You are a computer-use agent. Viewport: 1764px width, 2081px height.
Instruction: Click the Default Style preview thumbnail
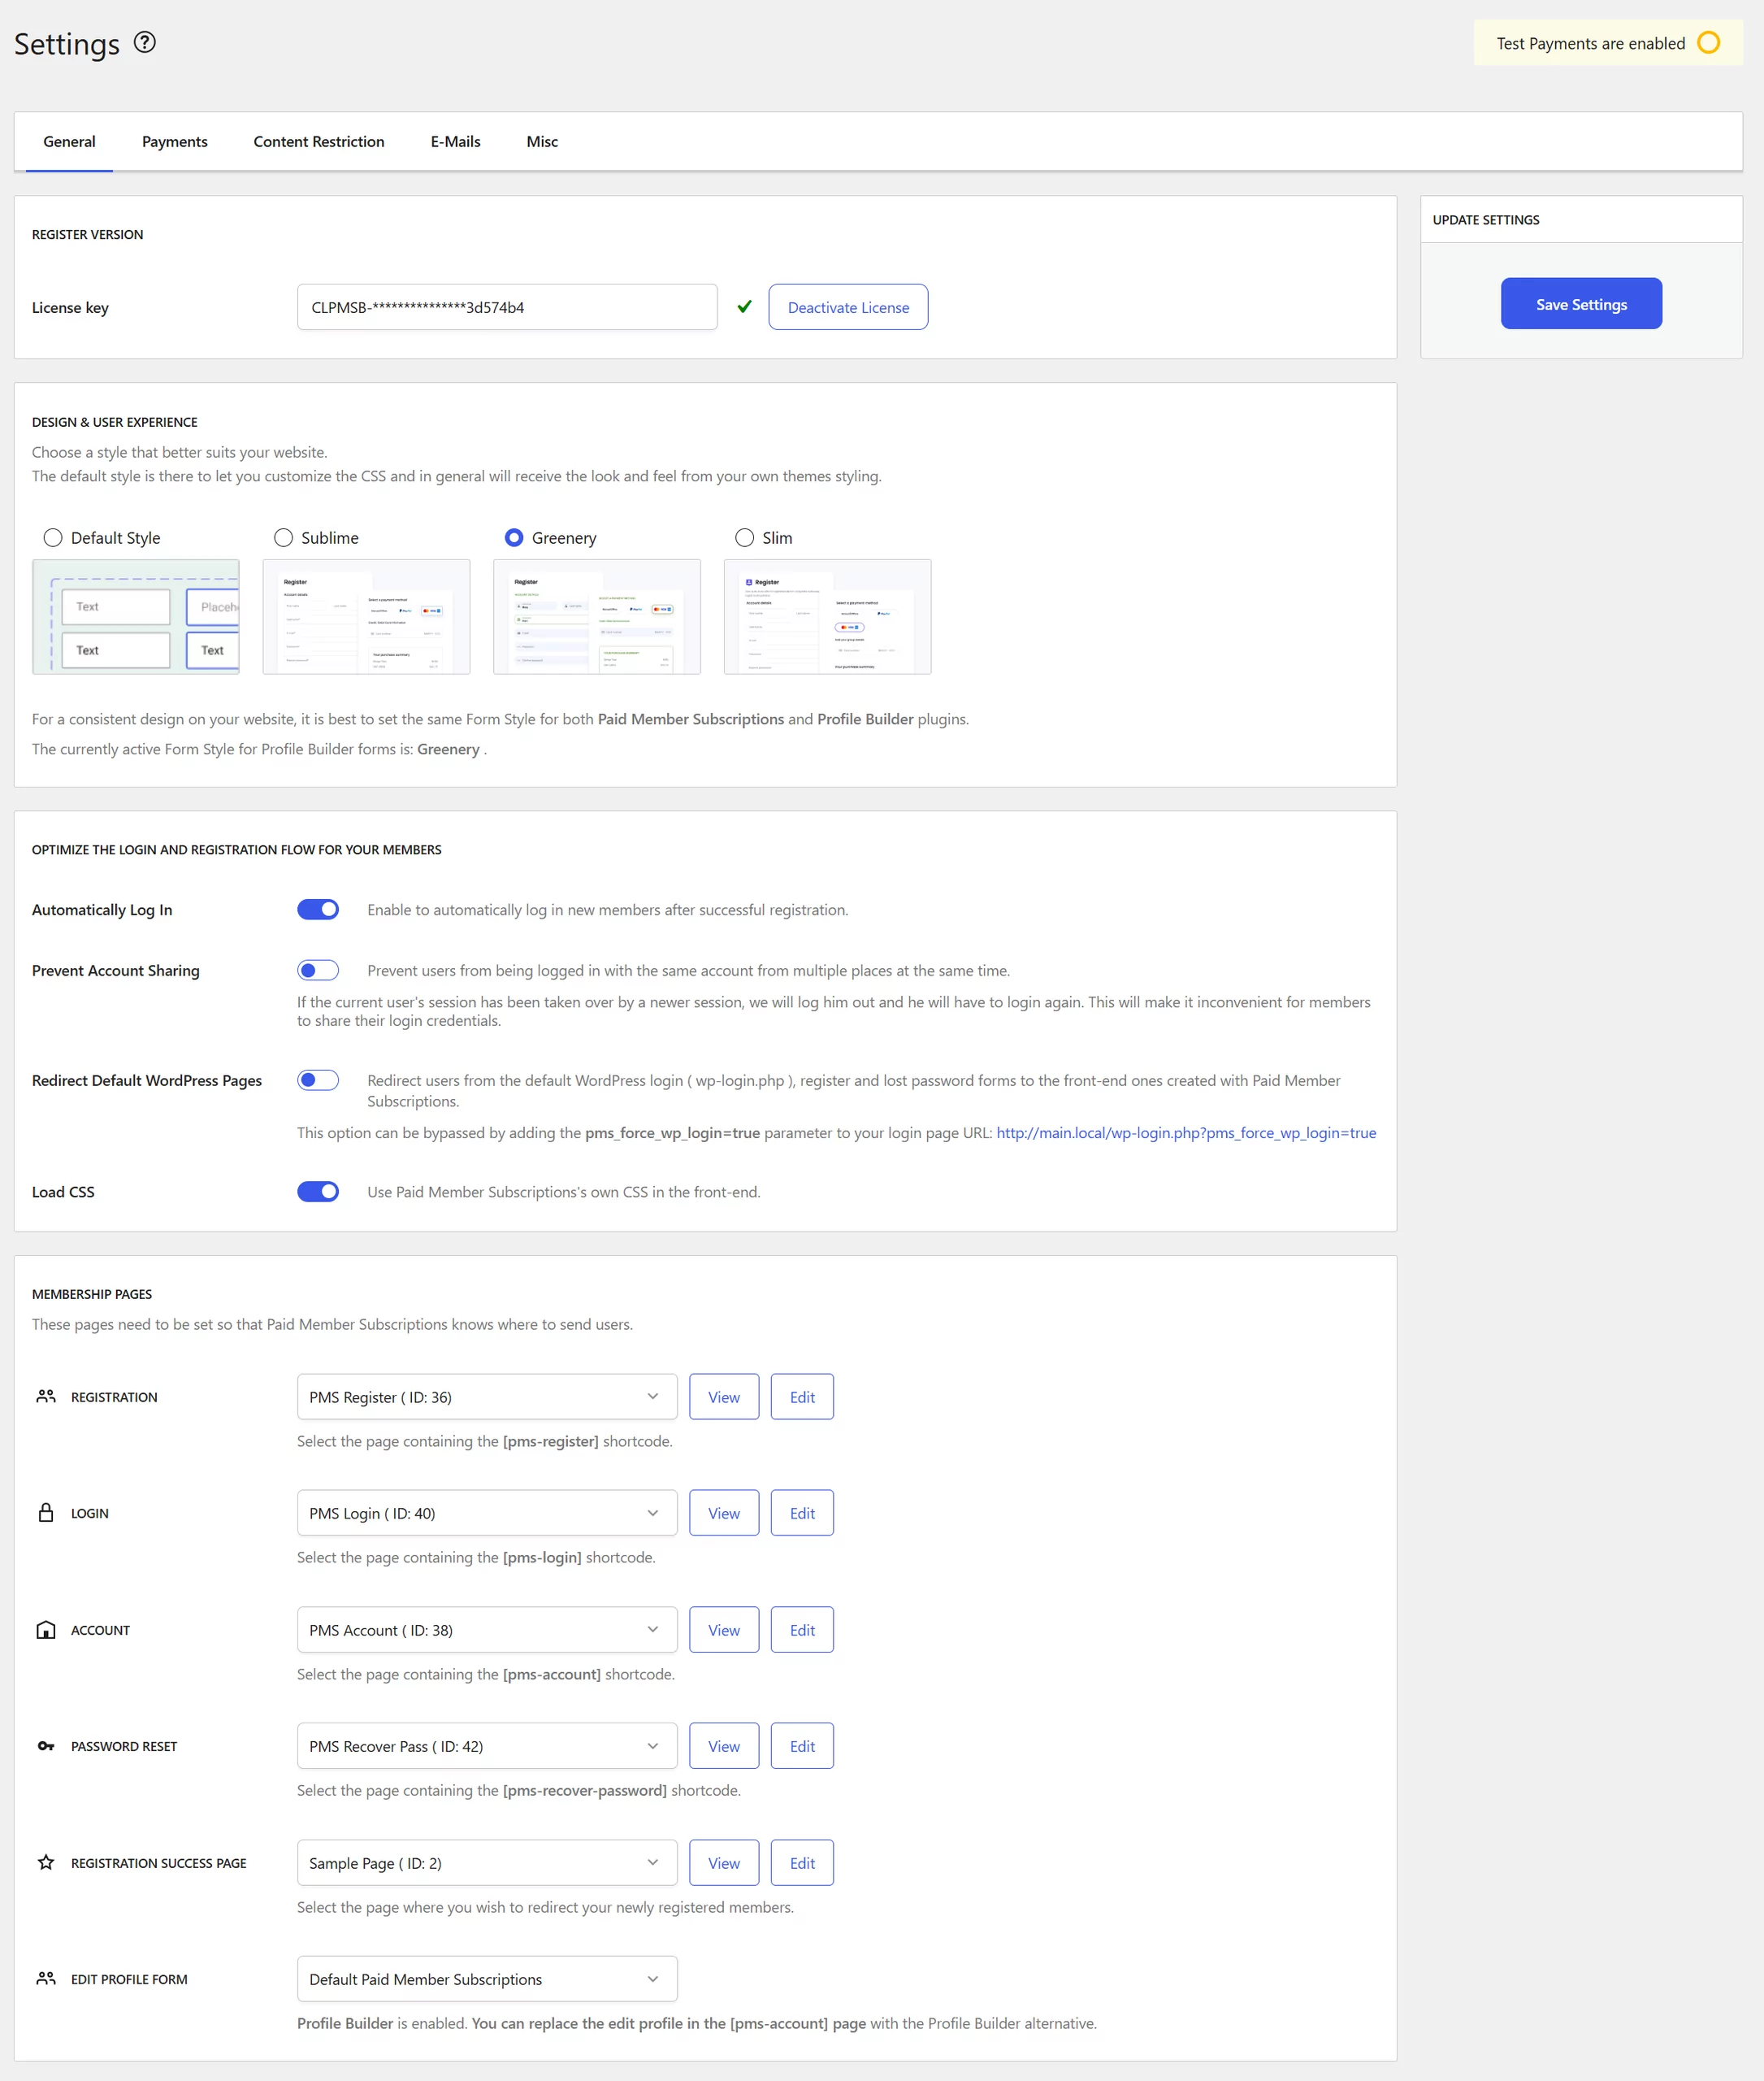(x=136, y=616)
